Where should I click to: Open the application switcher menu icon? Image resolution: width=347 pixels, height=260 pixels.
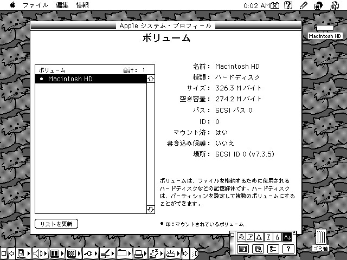318,5
